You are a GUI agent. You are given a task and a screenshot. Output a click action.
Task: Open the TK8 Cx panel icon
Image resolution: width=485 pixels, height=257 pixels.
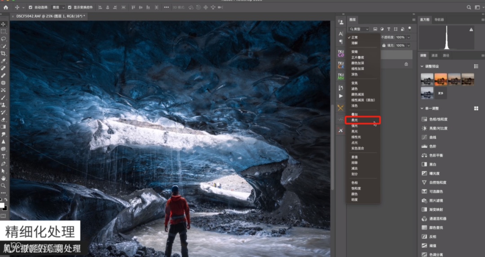tap(340, 65)
